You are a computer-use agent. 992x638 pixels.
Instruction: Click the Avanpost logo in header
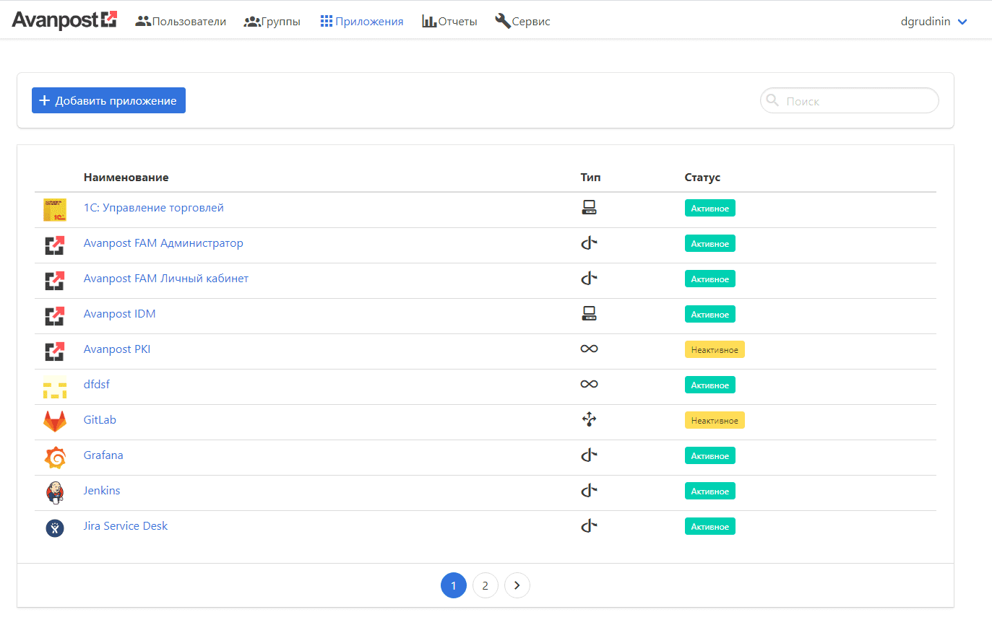64,20
